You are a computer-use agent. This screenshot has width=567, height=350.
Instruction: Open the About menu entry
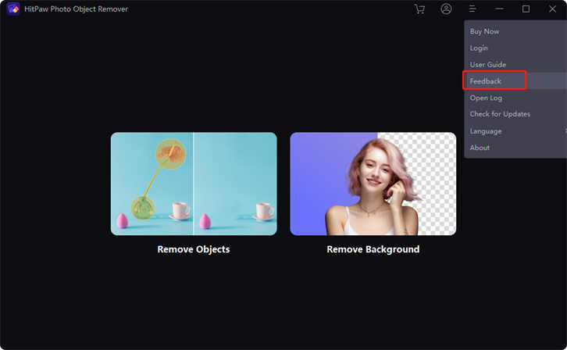pos(480,148)
